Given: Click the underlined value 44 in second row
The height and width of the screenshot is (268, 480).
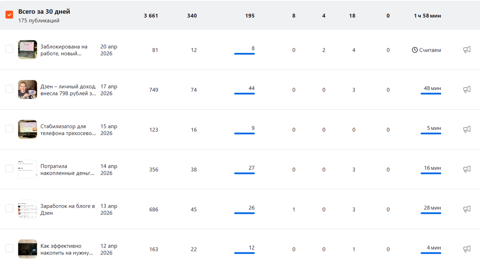Looking at the screenshot, I should pos(251,88).
